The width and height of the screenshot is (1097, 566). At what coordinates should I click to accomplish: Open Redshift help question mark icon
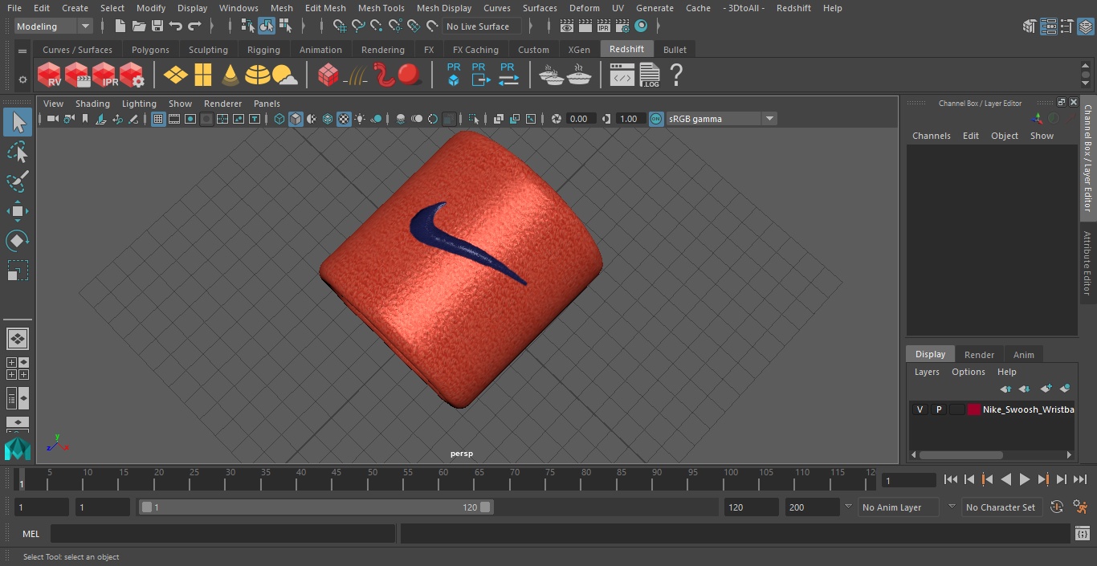coord(676,75)
